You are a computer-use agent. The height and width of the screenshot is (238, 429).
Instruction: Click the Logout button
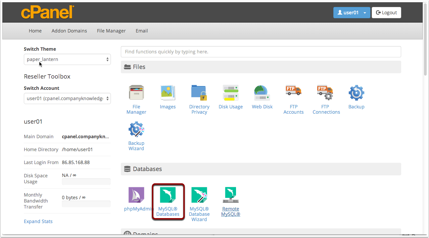pyautogui.click(x=386, y=13)
